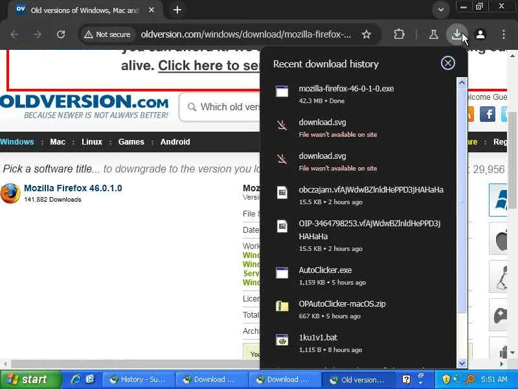
Task: Click the Click here to see link
Action: [208, 65]
